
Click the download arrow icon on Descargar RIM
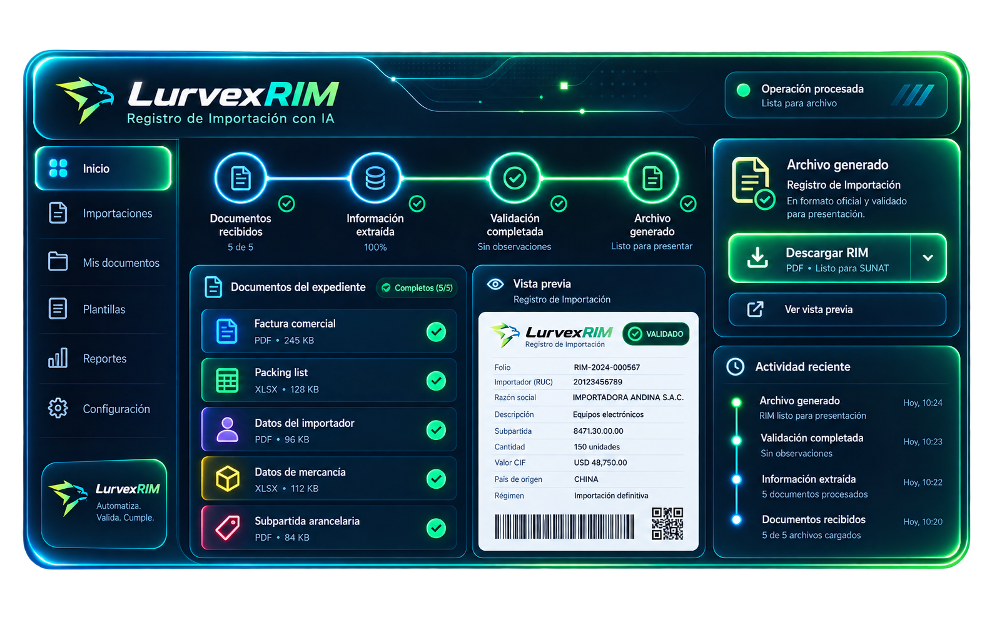(757, 257)
